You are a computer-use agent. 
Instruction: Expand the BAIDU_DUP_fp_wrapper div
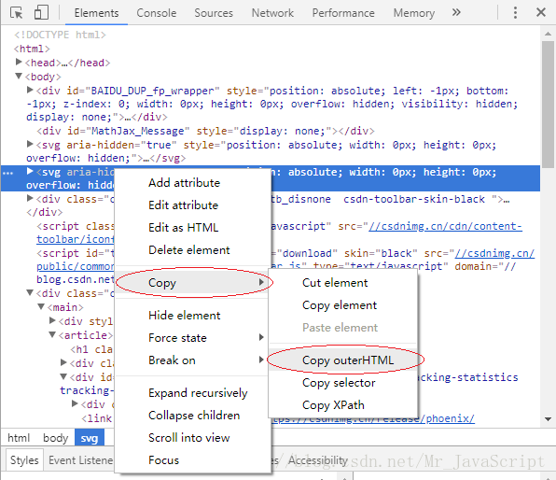(30, 90)
